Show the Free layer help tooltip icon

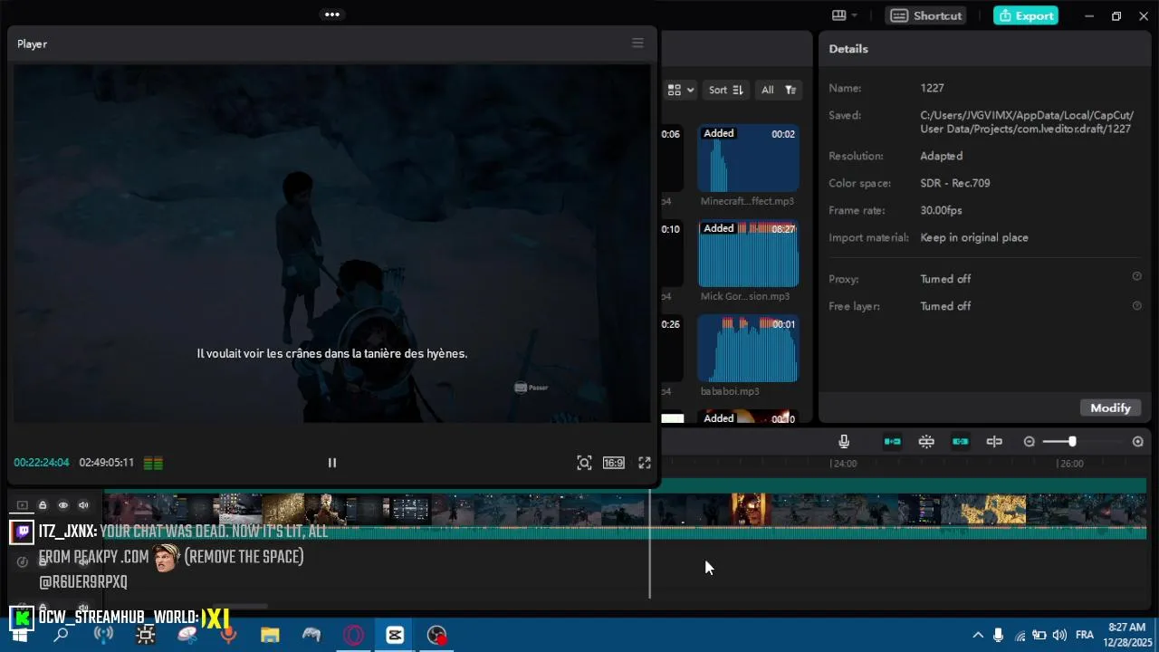1137,305
